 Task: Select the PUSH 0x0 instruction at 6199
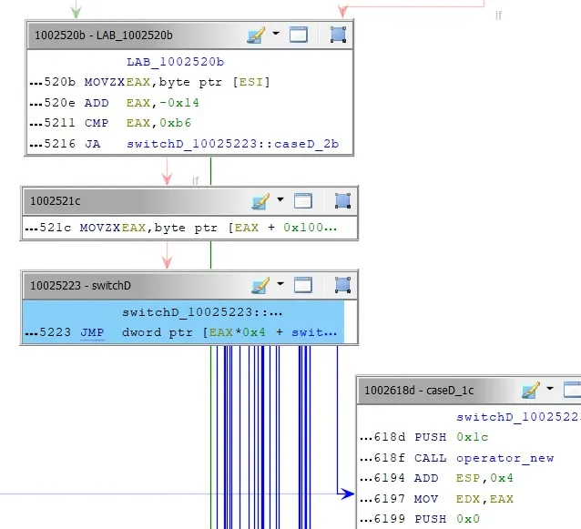coord(420,519)
